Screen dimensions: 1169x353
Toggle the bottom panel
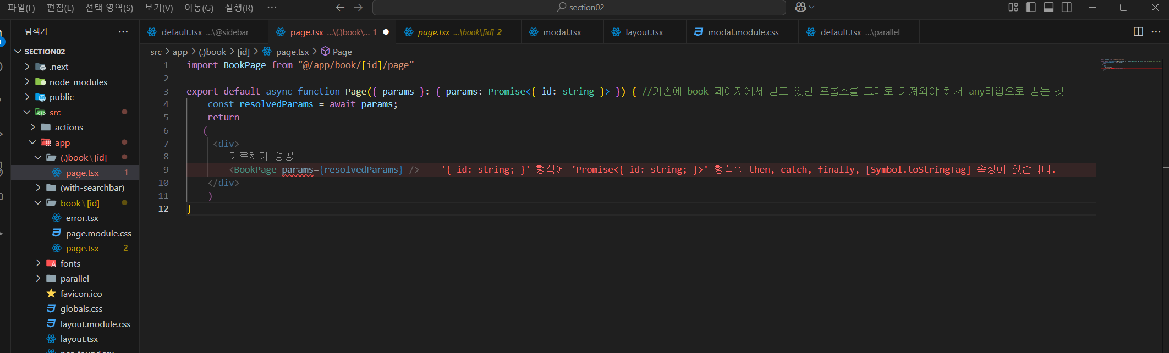click(1049, 7)
